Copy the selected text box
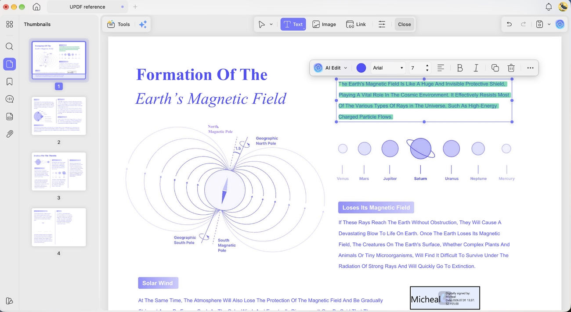 tap(495, 68)
